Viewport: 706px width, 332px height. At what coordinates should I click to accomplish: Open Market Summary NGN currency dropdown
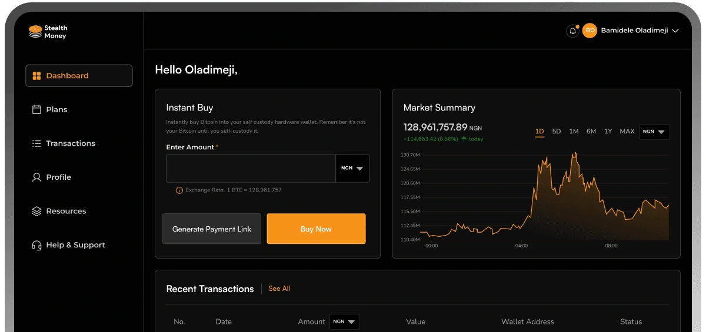[x=654, y=132]
